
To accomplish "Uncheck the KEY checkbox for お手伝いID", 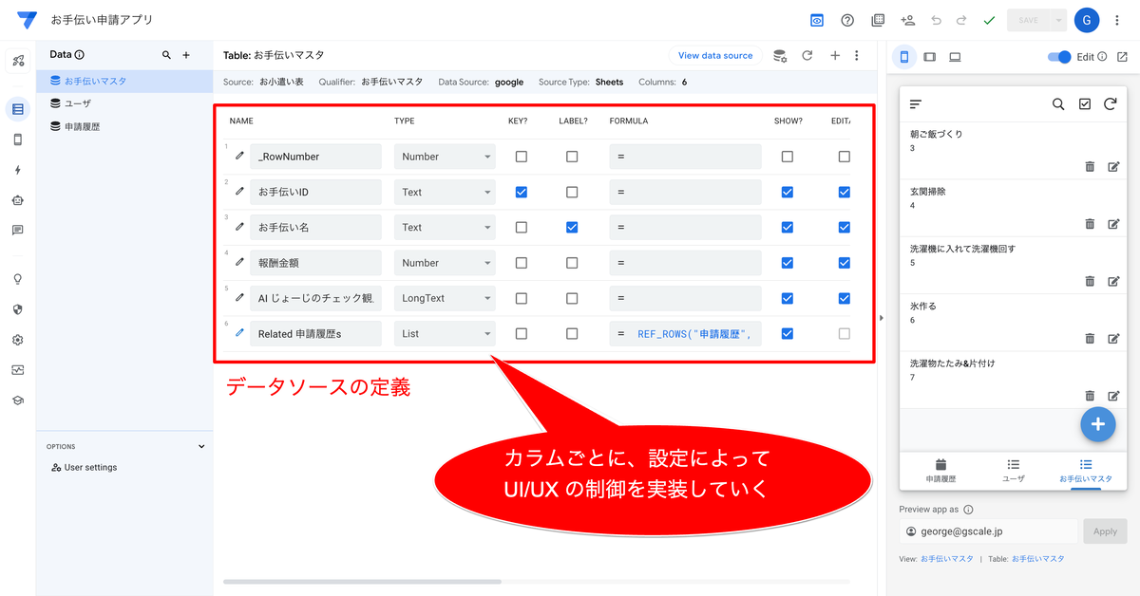I will coord(521,191).
